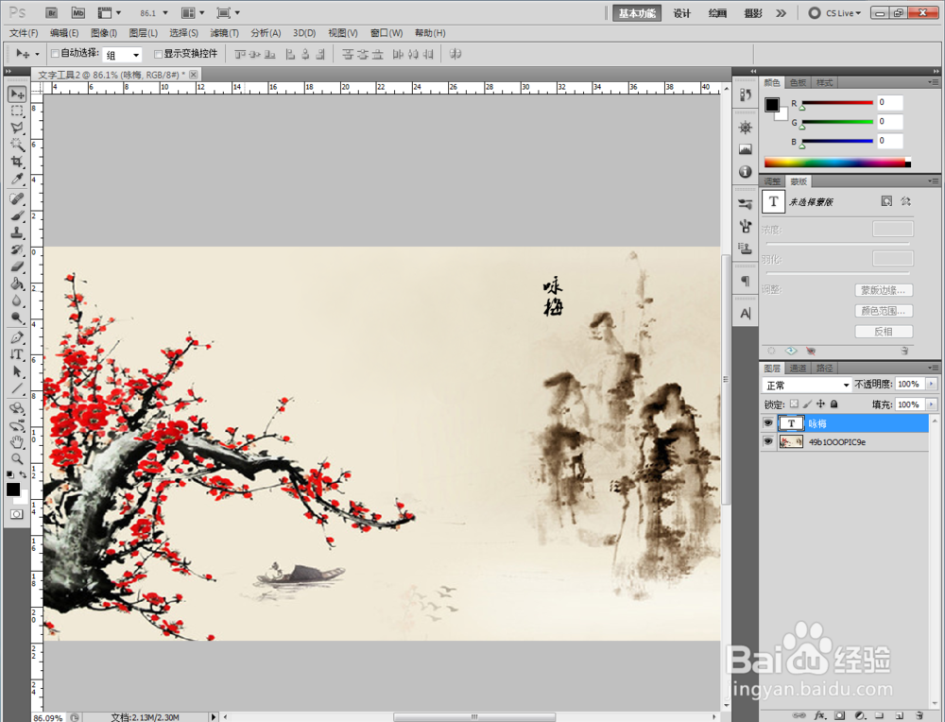
Task: Select the Line tool
Action: 17,388
